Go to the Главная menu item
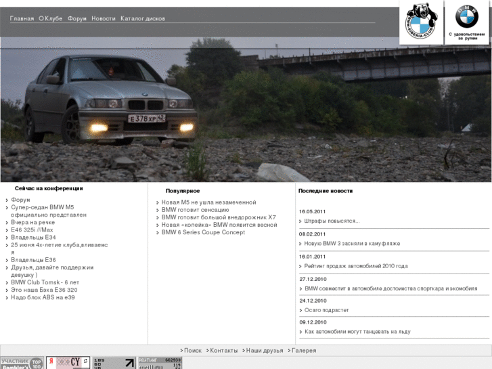This screenshot has width=492, height=369. pyautogui.click(x=22, y=18)
